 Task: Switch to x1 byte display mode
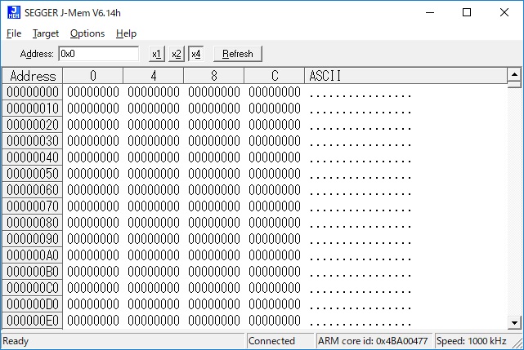156,54
